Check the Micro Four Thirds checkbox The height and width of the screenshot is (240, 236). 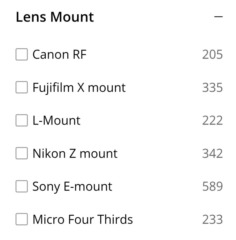(x=22, y=220)
